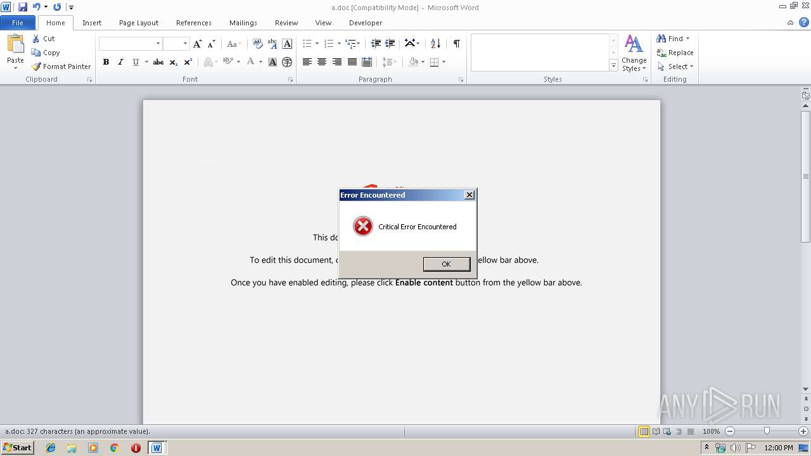Click the 100% zoom level indicator
Viewport: 811px width, 456px height.
tap(711, 431)
